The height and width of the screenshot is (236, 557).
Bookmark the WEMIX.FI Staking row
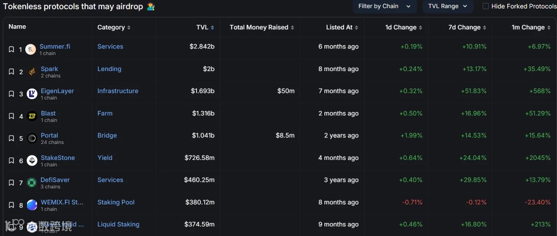click(x=11, y=205)
